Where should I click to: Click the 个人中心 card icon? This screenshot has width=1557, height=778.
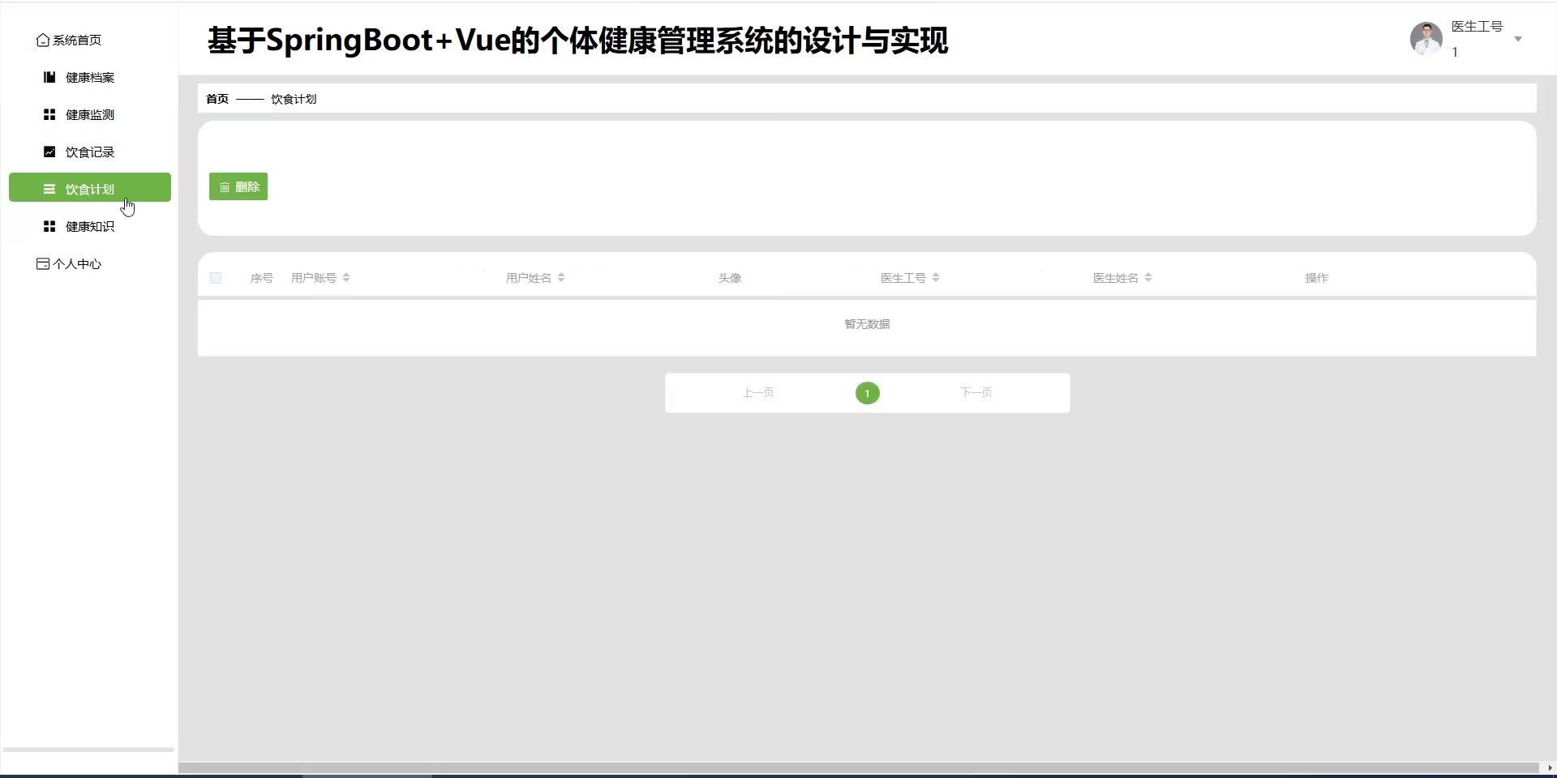tap(43, 264)
